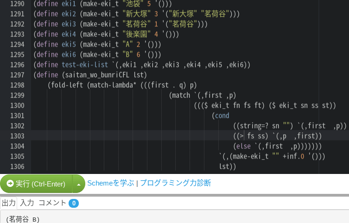Click line number 1290 in the gutter
This screenshot has height=223, width=349.
17,4
